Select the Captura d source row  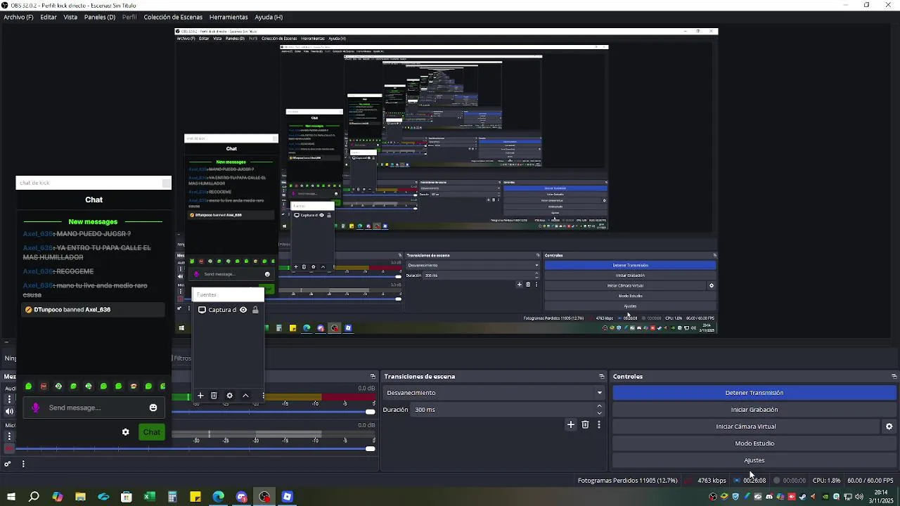point(229,310)
